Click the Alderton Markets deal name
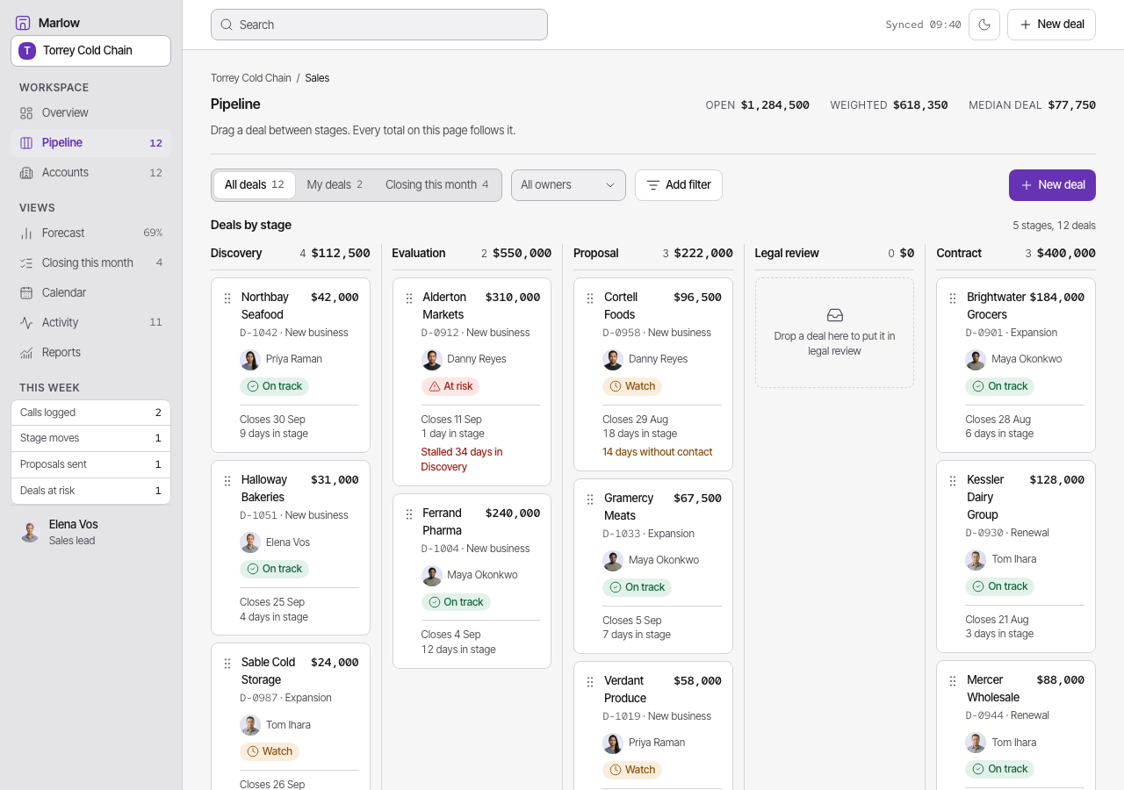 click(444, 306)
